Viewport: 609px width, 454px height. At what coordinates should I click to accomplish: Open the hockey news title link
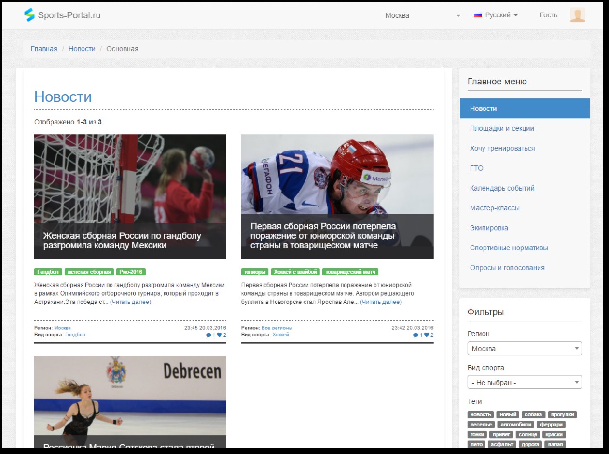pos(323,235)
